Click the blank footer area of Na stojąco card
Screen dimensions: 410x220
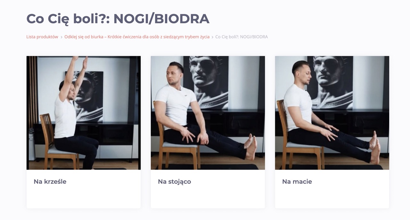(x=208, y=199)
